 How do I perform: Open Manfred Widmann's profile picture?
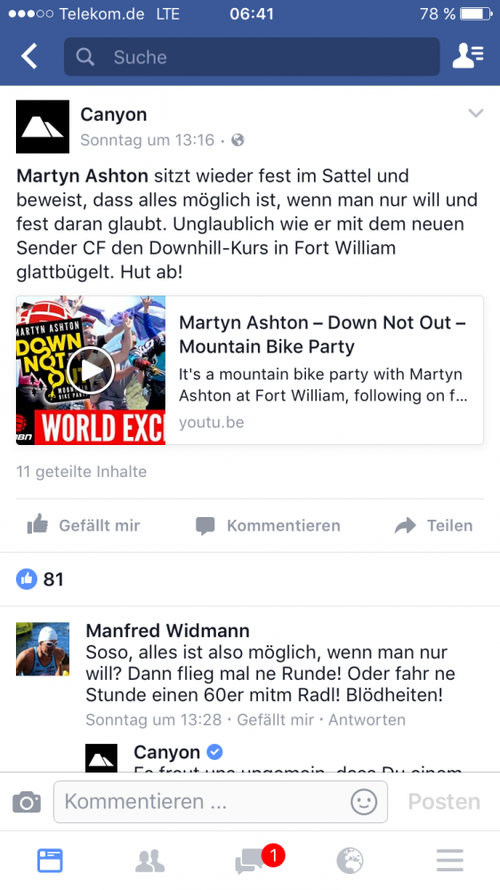43,649
